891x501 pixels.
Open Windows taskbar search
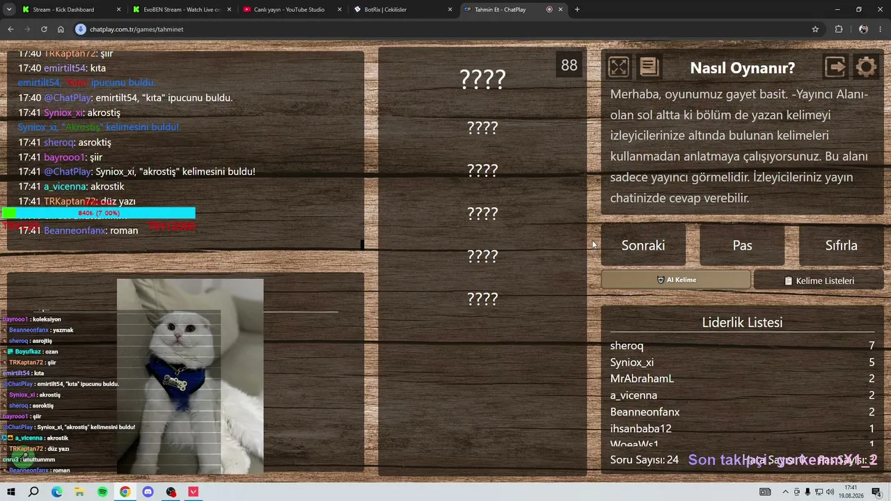click(33, 492)
